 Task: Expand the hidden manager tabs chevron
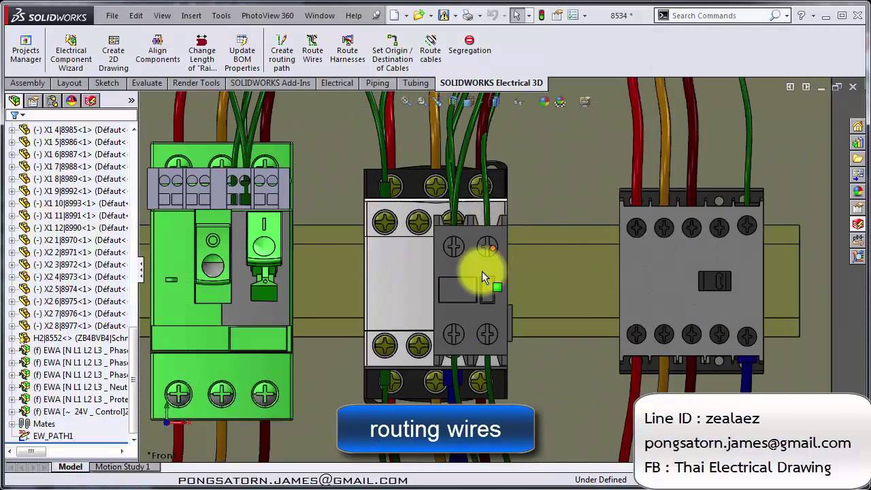pyautogui.click(x=131, y=101)
